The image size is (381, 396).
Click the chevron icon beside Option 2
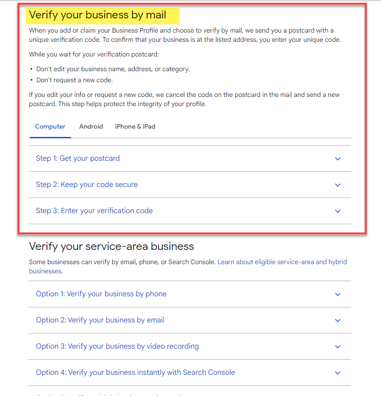coord(338,320)
